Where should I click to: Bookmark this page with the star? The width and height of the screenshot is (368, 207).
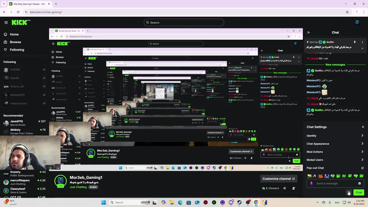(347, 12)
